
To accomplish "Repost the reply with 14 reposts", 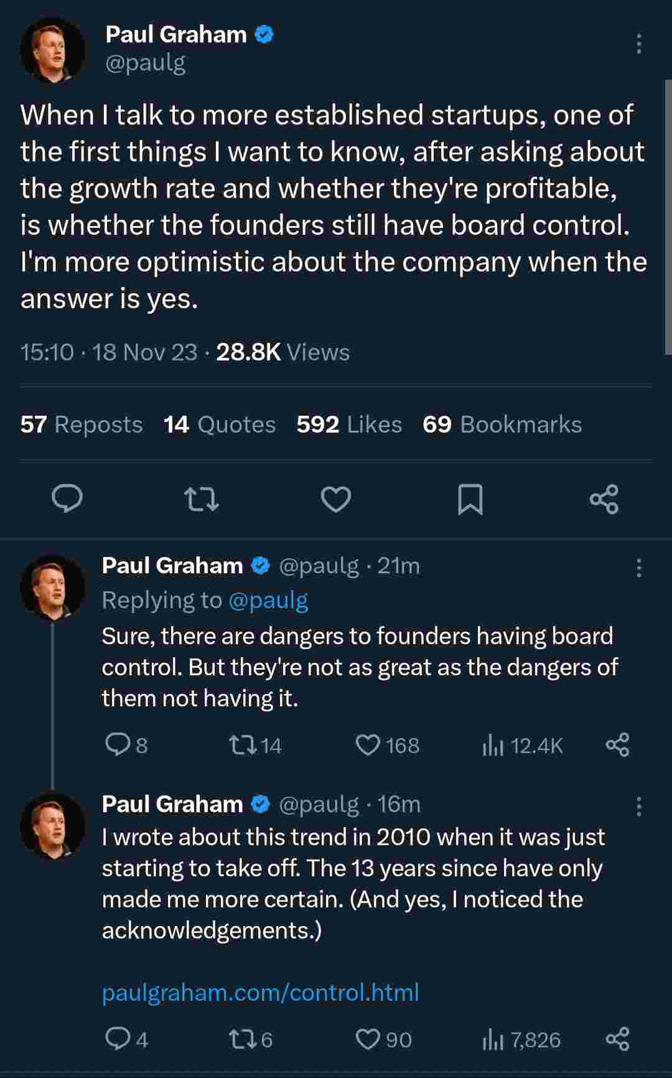I will (243, 745).
